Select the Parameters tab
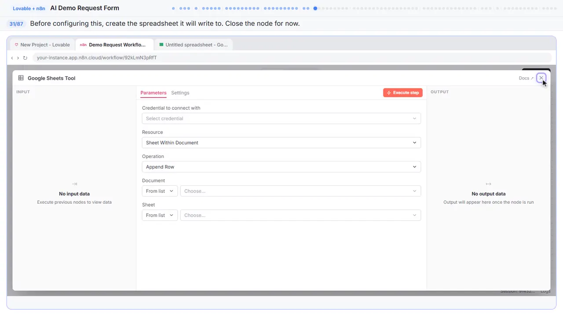Image resolution: width=563 pixels, height=316 pixels. (154, 93)
